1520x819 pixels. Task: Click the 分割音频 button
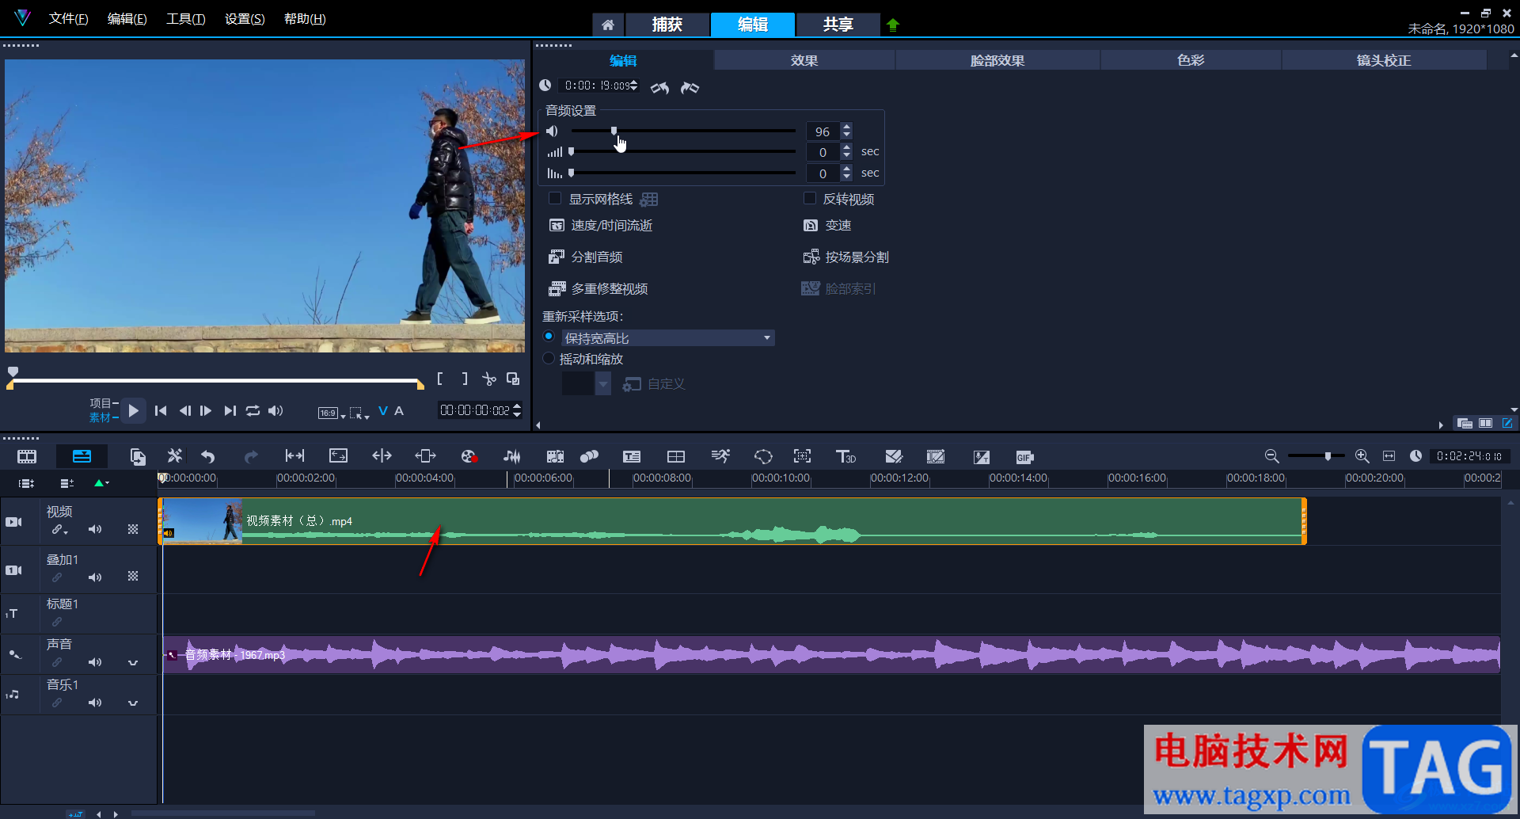pyautogui.click(x=586, y=257)
